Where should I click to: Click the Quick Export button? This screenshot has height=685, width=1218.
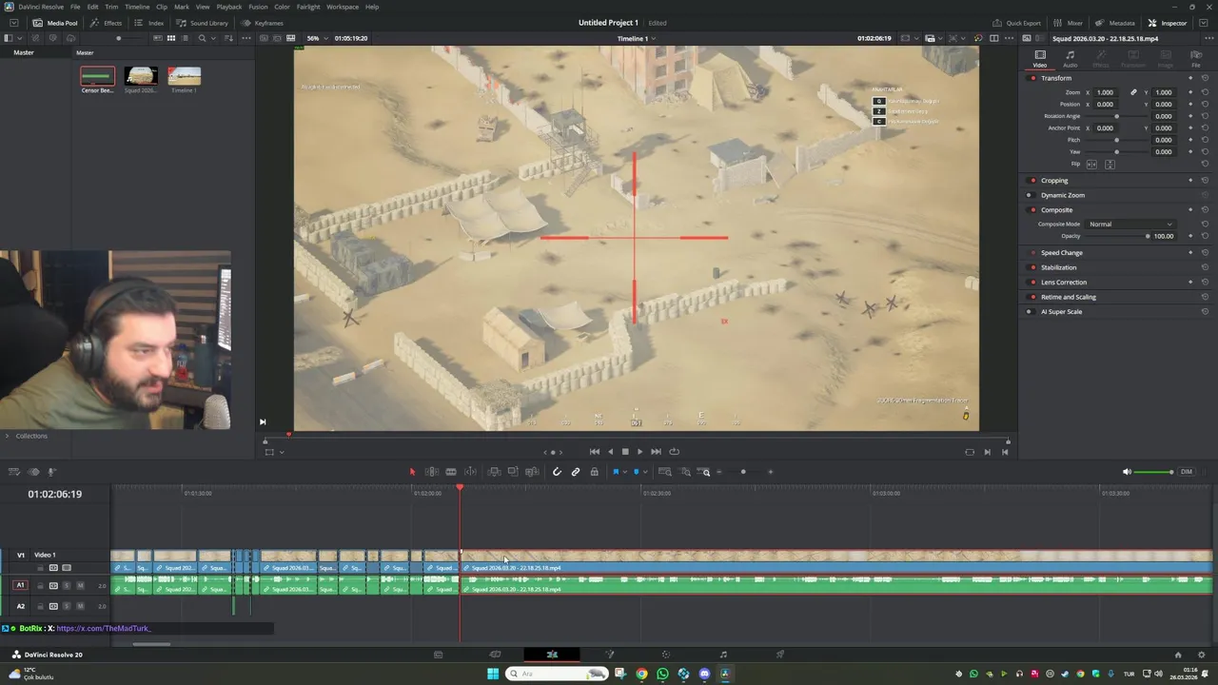[1017, 23]
